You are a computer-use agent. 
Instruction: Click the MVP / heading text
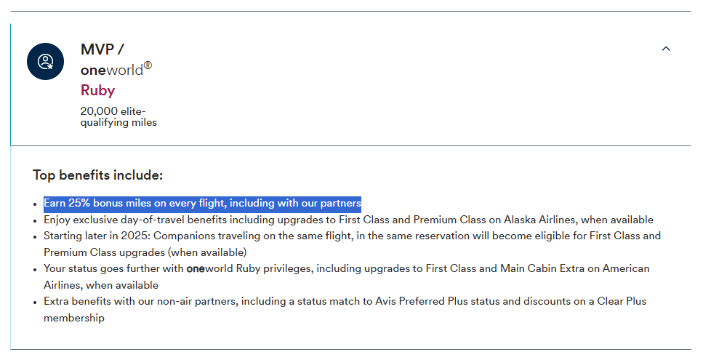coord(103,49)
